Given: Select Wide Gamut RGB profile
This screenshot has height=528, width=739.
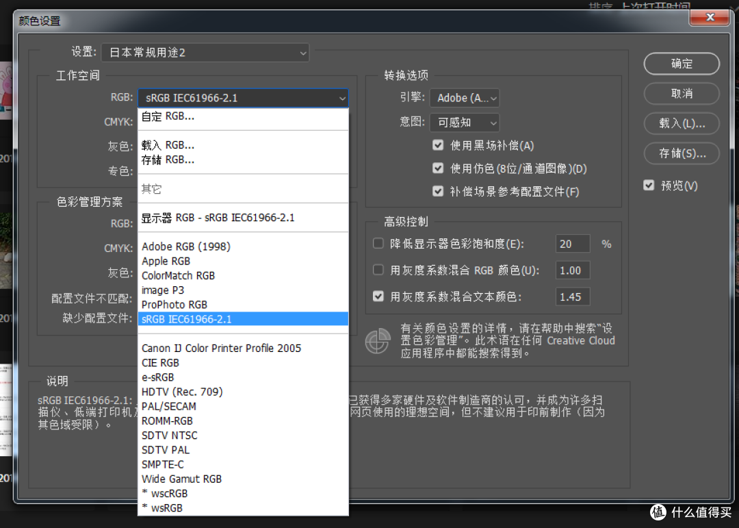Looking at the screenshot, I should 243,479.
